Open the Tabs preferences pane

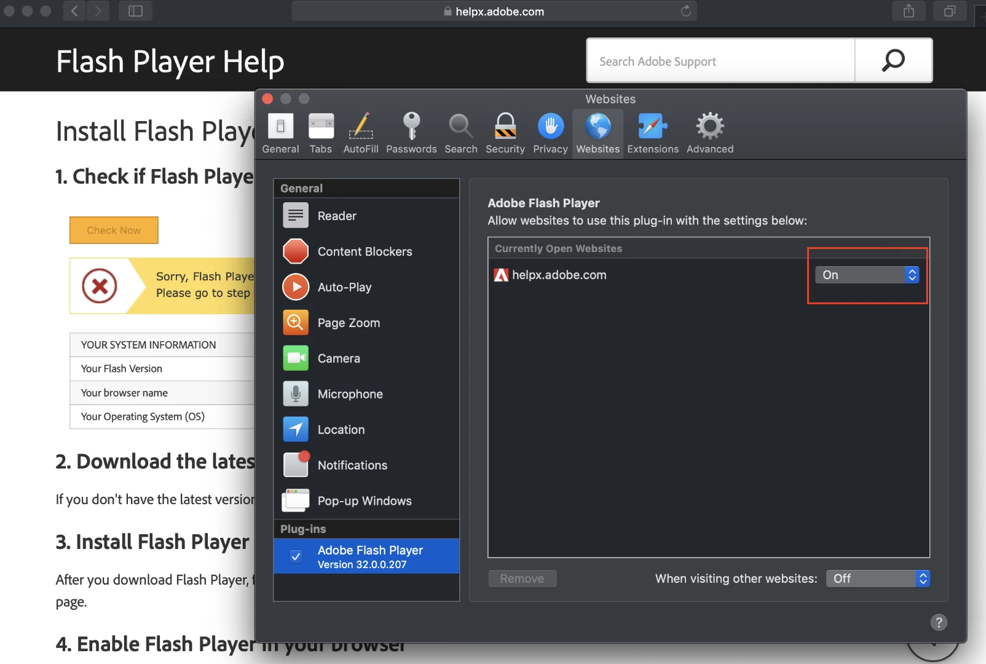tap(321, 133)
